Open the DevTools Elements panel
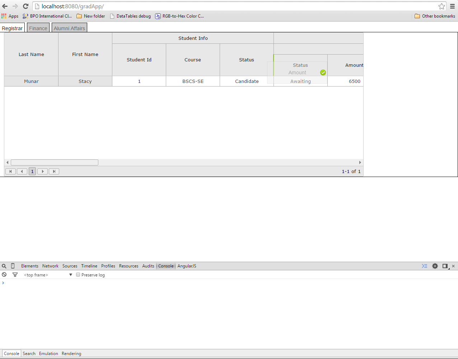458x359 pixels. click(x=29, y=266)
